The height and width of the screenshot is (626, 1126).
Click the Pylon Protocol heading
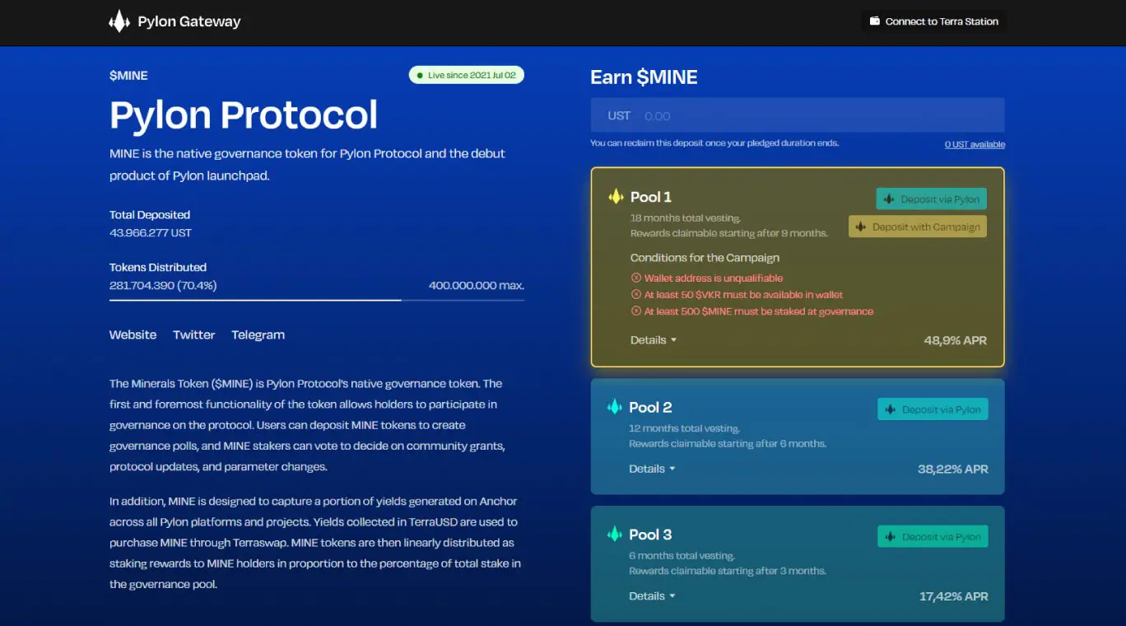(x=244, y=114)
